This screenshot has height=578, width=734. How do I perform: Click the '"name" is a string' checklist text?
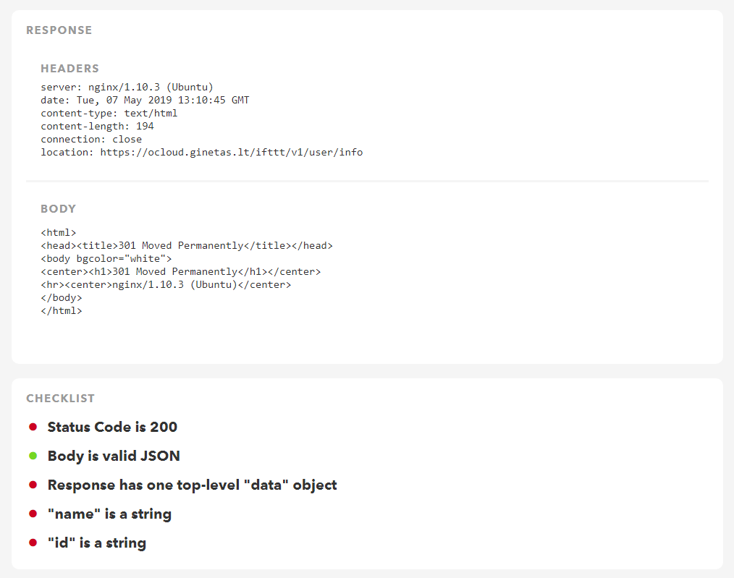tap(109, 514)
